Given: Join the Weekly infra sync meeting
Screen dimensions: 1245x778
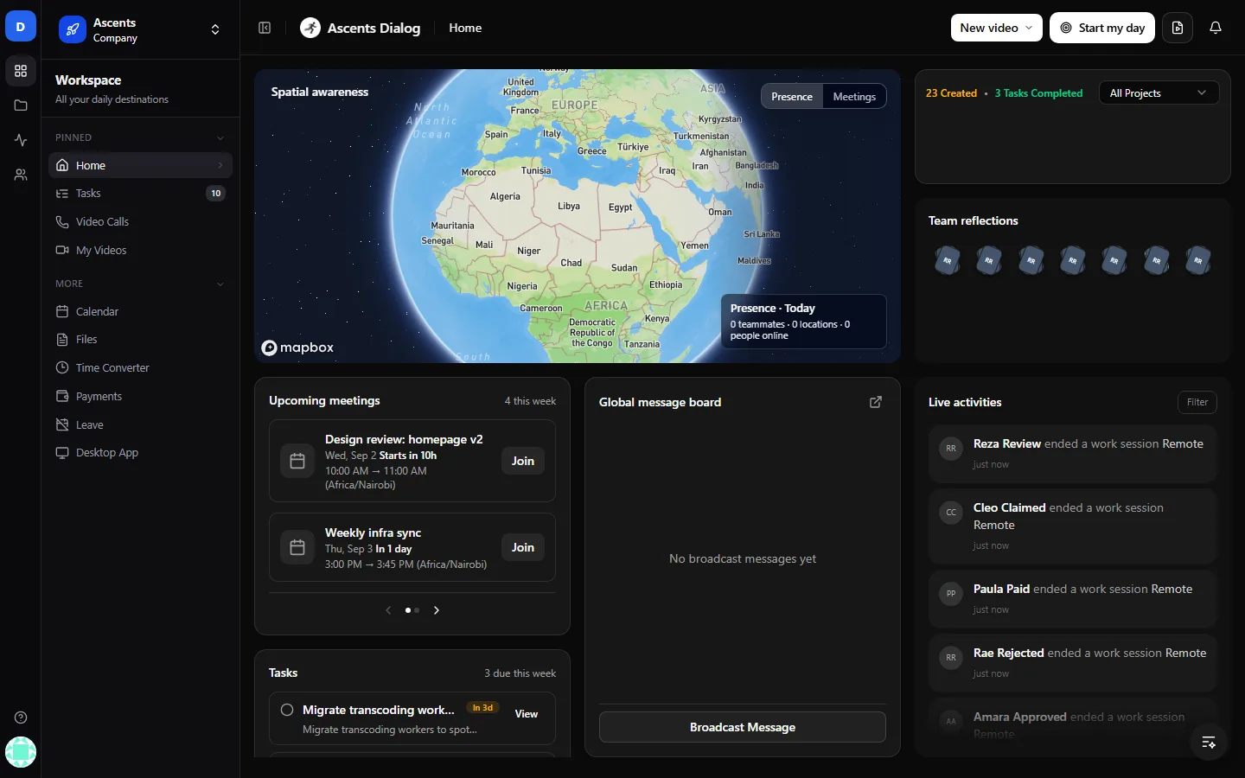Looking at the screenshot, I should [x=523, y=547].
